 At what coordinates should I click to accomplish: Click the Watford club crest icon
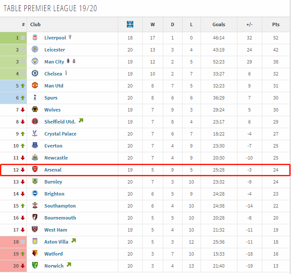pos(35,254)
